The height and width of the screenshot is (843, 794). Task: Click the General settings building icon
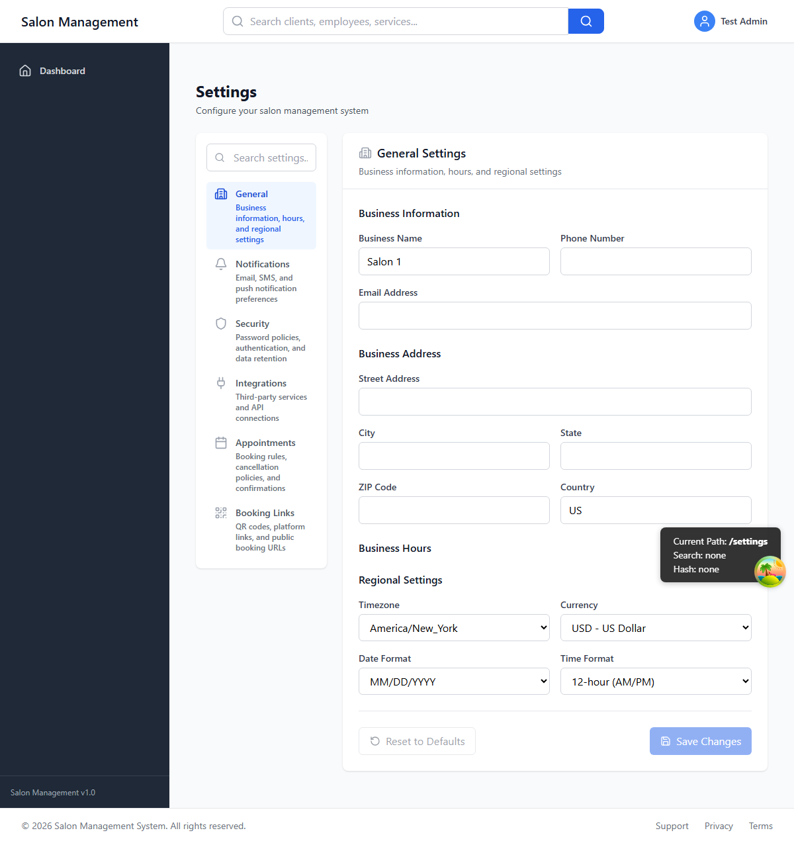click(x=221, y=194)
